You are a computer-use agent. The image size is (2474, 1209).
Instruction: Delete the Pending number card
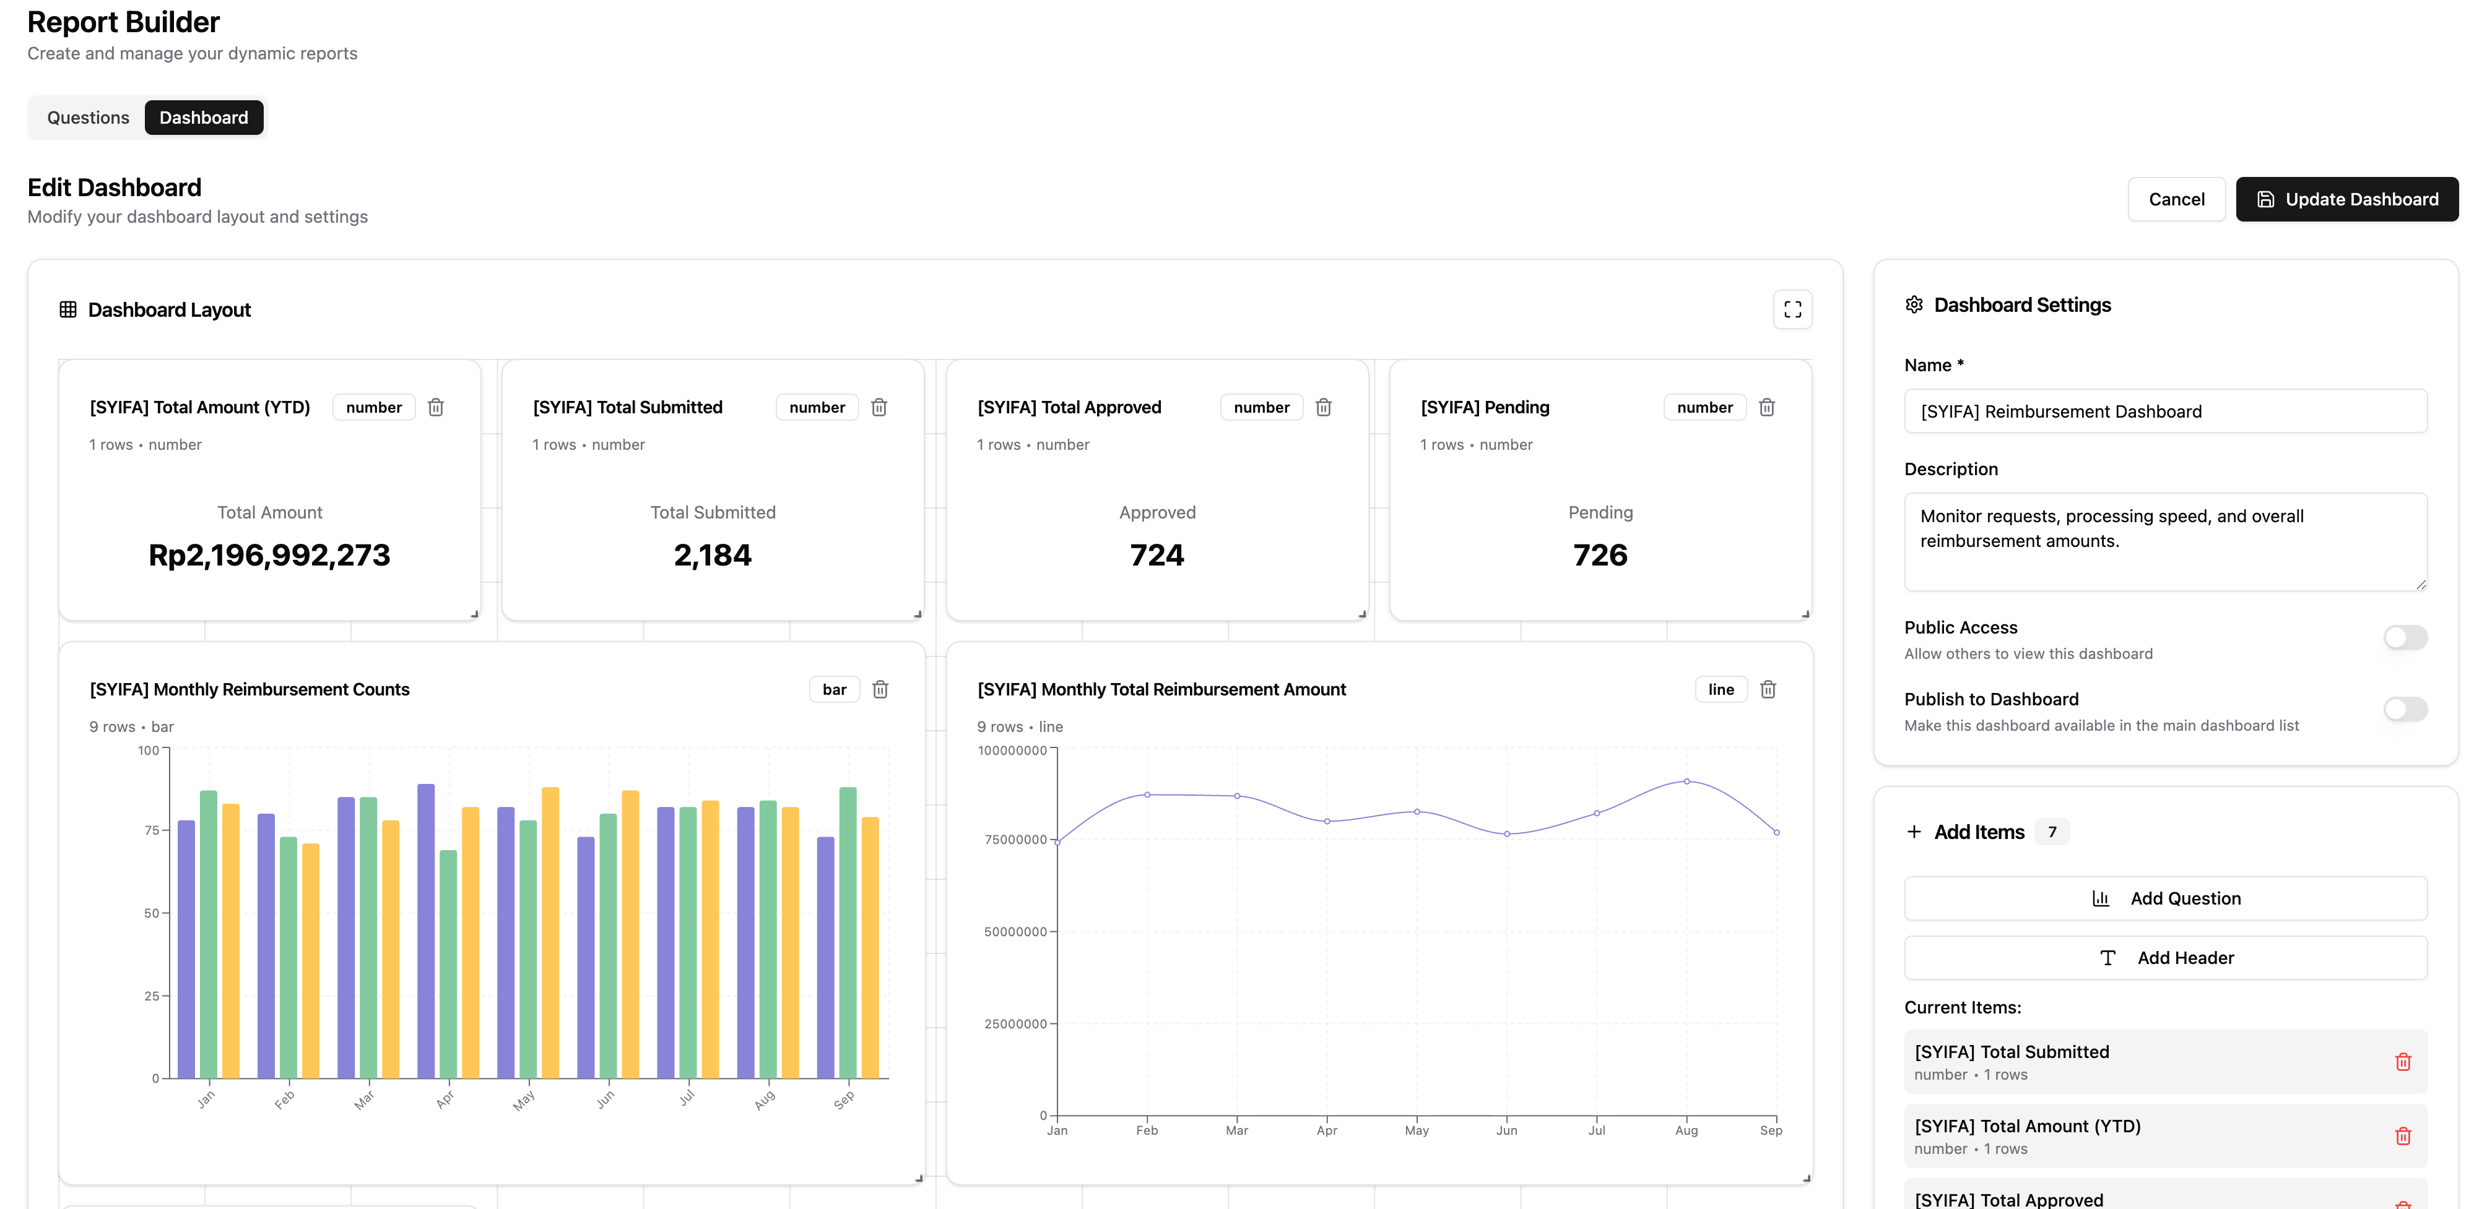[1766, 407]
